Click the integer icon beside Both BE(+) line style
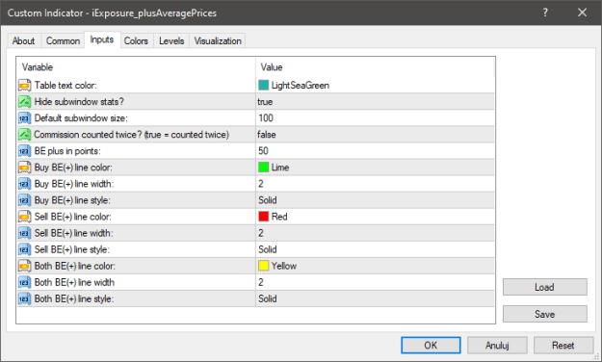Viewport: 602px width, 362px height. tap(24, 298)
